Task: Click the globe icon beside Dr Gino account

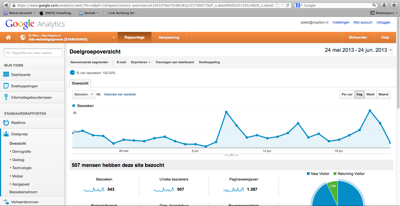Action: pos(23,37)
